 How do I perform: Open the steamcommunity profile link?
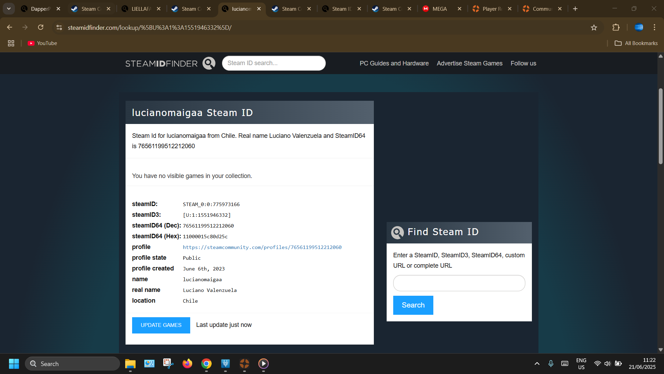click(x=262, y=247)
